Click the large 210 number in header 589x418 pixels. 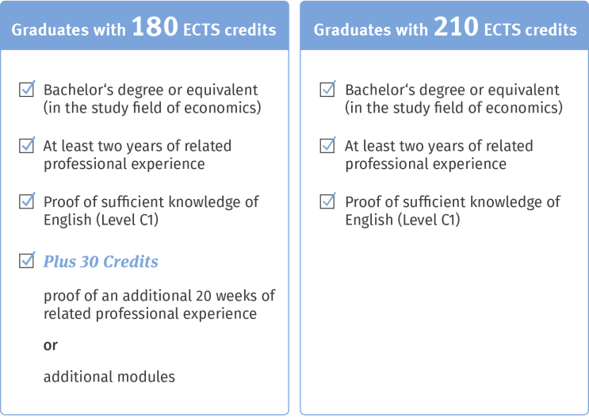click(x=456, y=27)
